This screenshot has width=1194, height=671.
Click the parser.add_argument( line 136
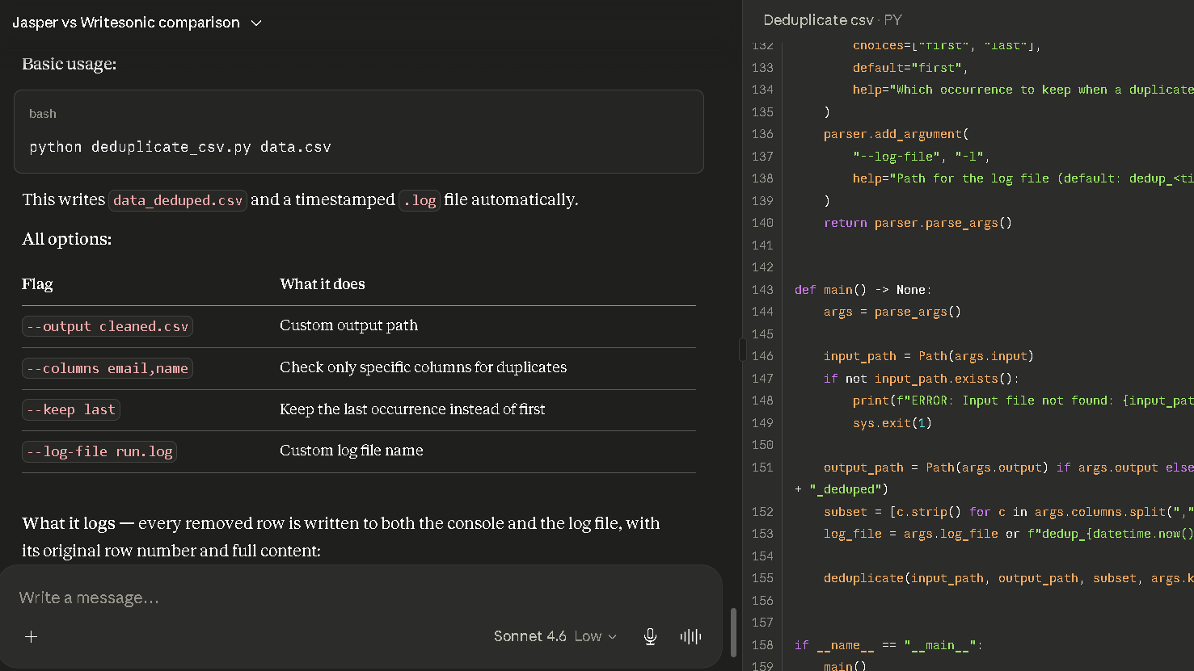click(x=896, y=134)
